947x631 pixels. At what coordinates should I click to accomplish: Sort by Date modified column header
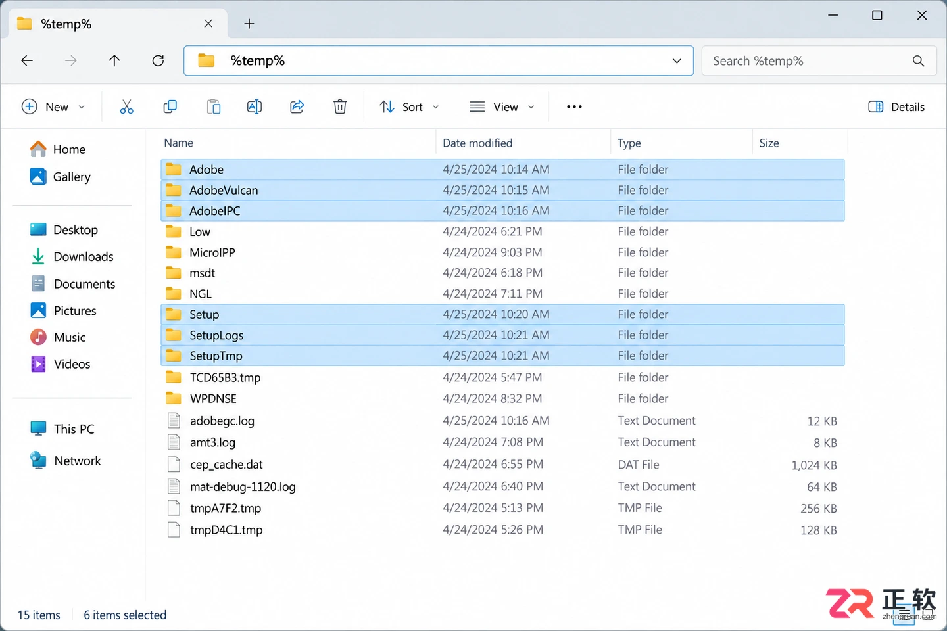[x=477, y=143]
